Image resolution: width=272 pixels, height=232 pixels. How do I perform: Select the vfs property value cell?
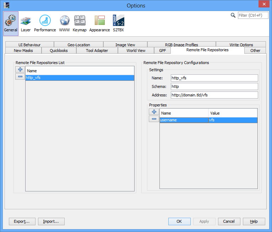click(x=233, y=120)
